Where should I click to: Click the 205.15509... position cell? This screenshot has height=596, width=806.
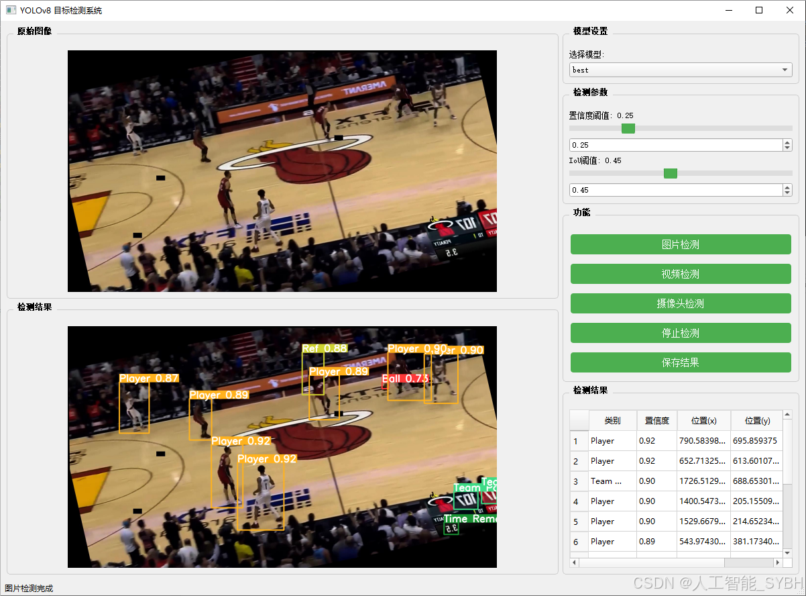756,501
